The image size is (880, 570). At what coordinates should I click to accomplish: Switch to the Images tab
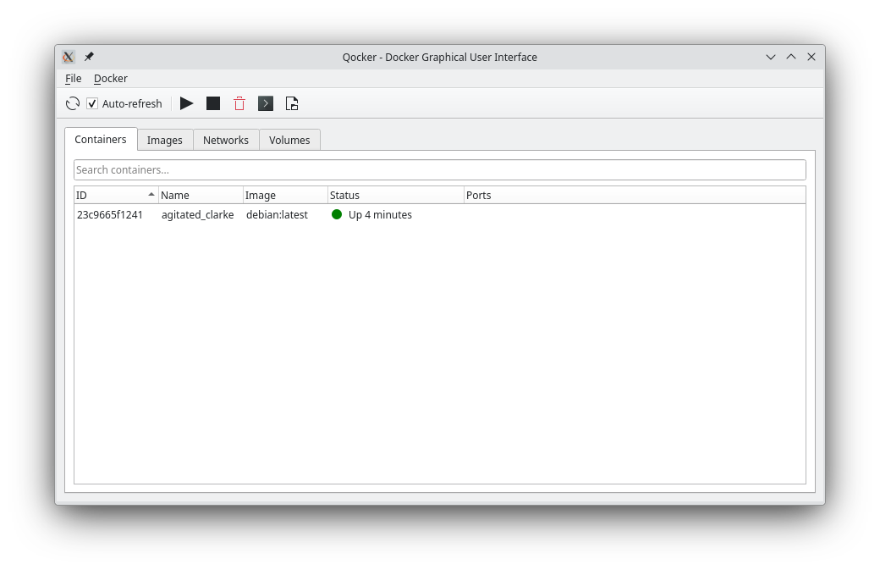click(x=164, y=140)
